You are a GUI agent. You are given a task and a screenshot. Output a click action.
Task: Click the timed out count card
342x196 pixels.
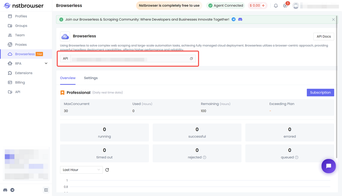tap(104, 153)
